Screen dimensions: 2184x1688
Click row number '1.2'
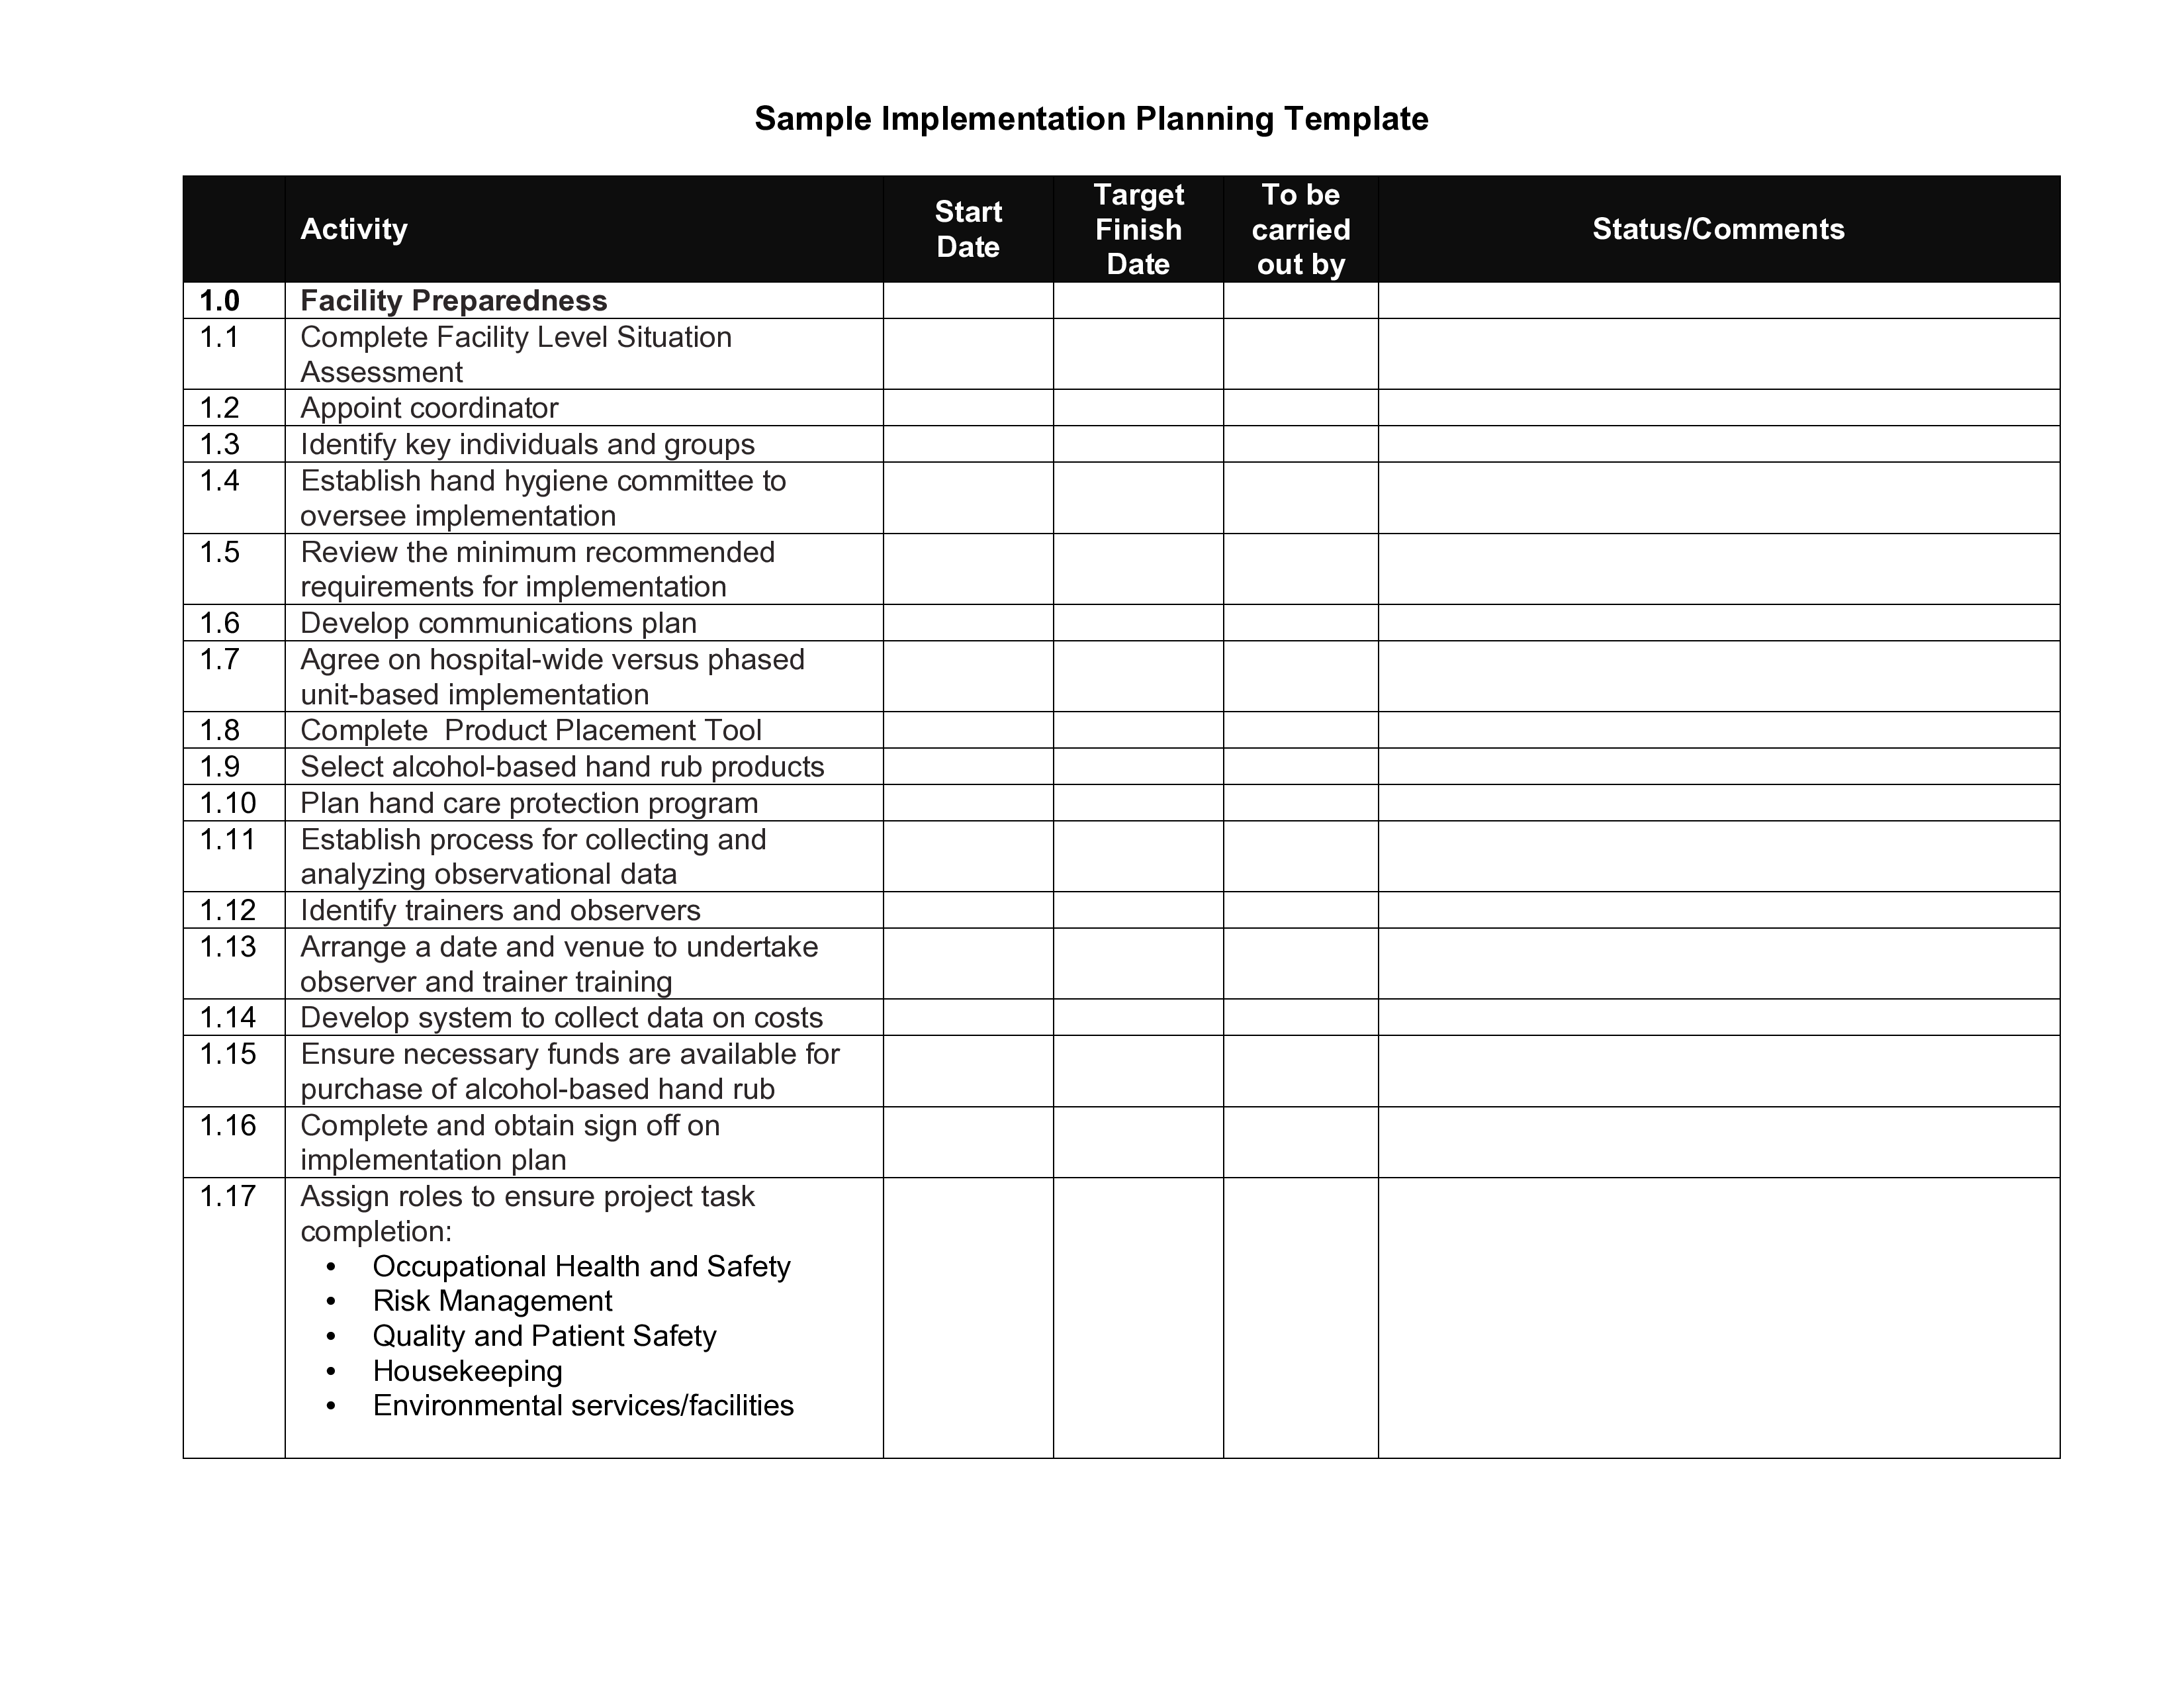coord(219,408)
